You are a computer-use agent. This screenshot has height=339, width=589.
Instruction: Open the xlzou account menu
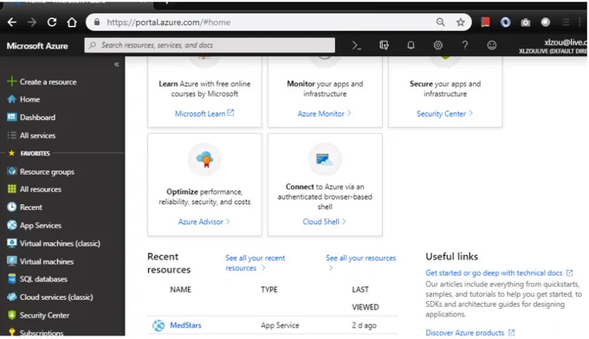click(553, 46)
